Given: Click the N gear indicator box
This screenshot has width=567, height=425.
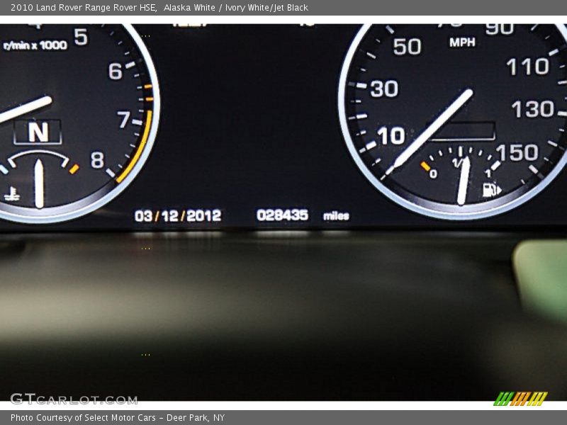Looking at the screenshot, I should tap(38, 132).
